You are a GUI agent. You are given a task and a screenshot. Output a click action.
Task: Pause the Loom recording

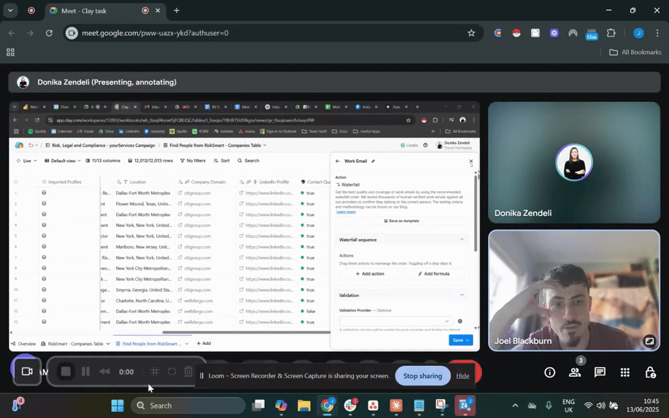point(86,372)
